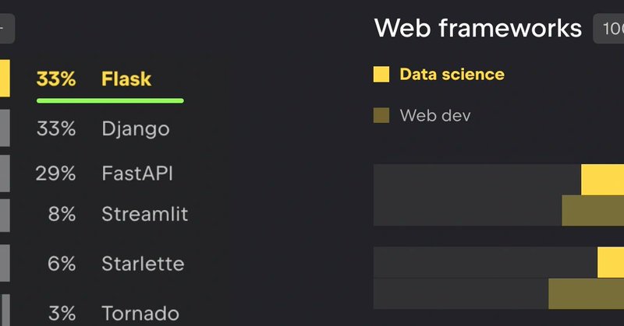Click the green underline beneath Flask
The width and height of the screenshot is (624, 326).
click(110, 101)
